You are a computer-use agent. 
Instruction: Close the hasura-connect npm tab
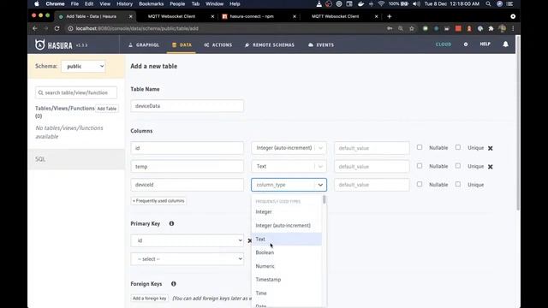(x=295, y=16)
